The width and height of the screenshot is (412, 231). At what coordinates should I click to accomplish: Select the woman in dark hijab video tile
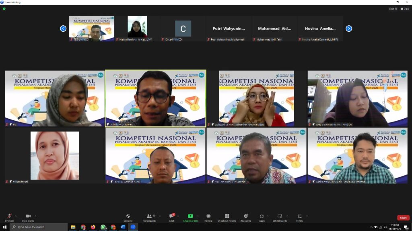358,99
